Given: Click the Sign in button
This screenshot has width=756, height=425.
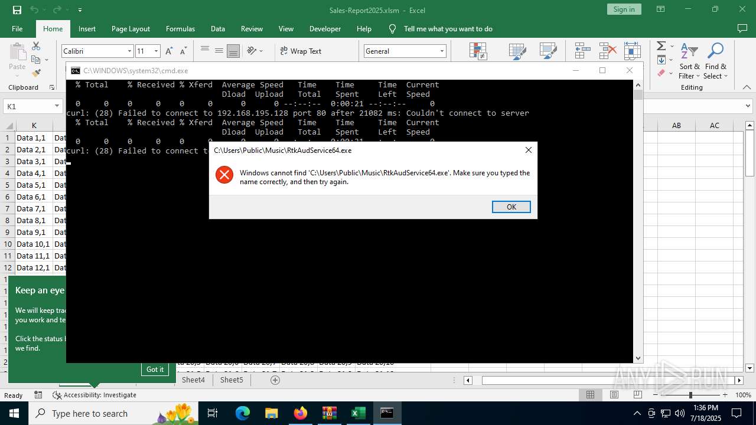Looking at the screenshot, I should click(x=624, y=9).
